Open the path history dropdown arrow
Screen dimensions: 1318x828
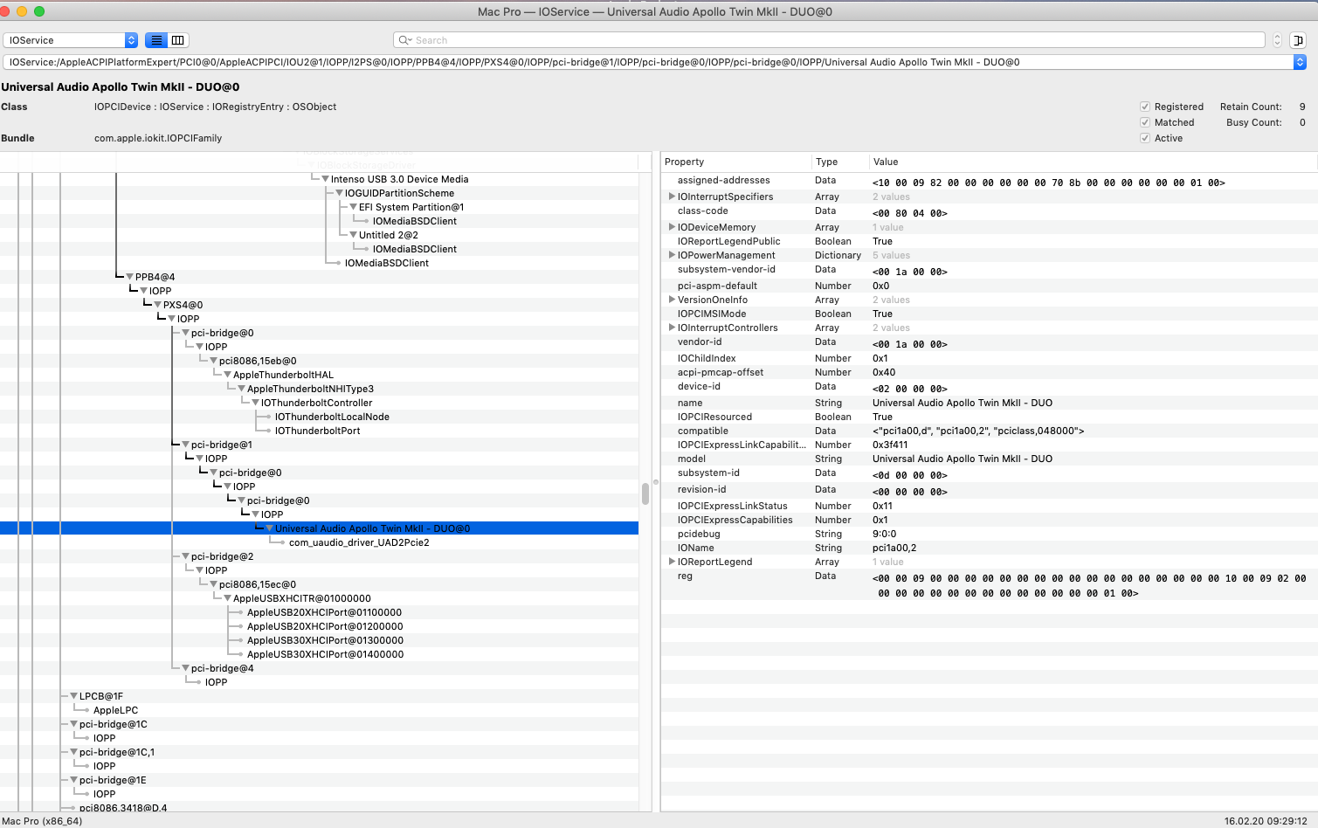(1300, 62)
